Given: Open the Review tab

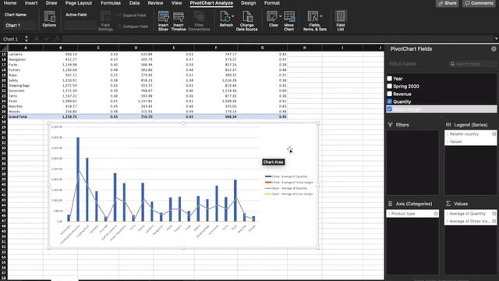Looking at the screenshot, I should (155, 3).
